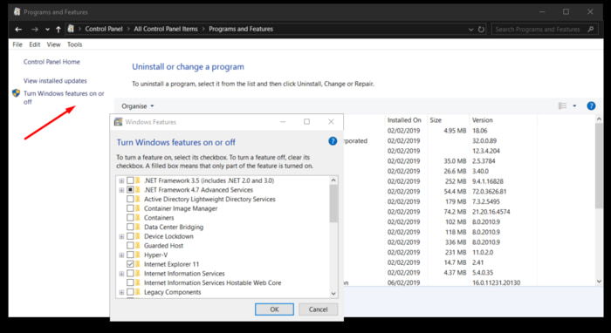Open the Organise dropdown menu
The width and height of the screenshot is (611, 333).
click(138, 106)
